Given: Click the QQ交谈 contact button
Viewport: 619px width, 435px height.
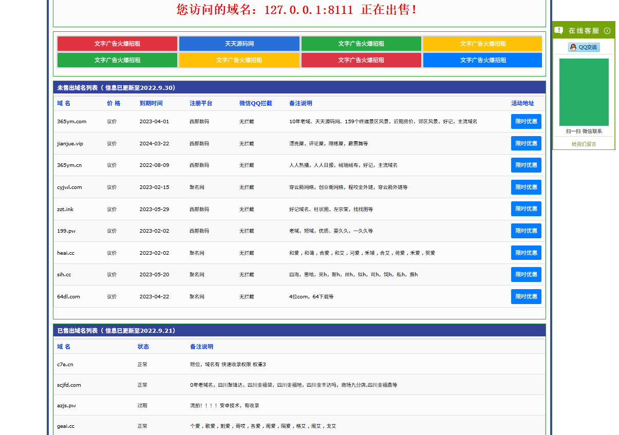Looking at the screenshot, I should click(x=584, y=47).
